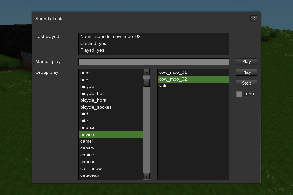The image size is (293, 195).
Task: Choose cow_moo_01 in the sounds list
Action: pos(193,72)
